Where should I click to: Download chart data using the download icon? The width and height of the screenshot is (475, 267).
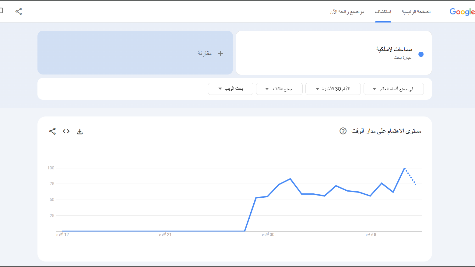click(80, 131)
